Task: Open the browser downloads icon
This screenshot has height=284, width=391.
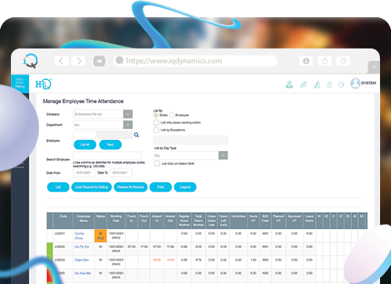Action: [306, 61]
